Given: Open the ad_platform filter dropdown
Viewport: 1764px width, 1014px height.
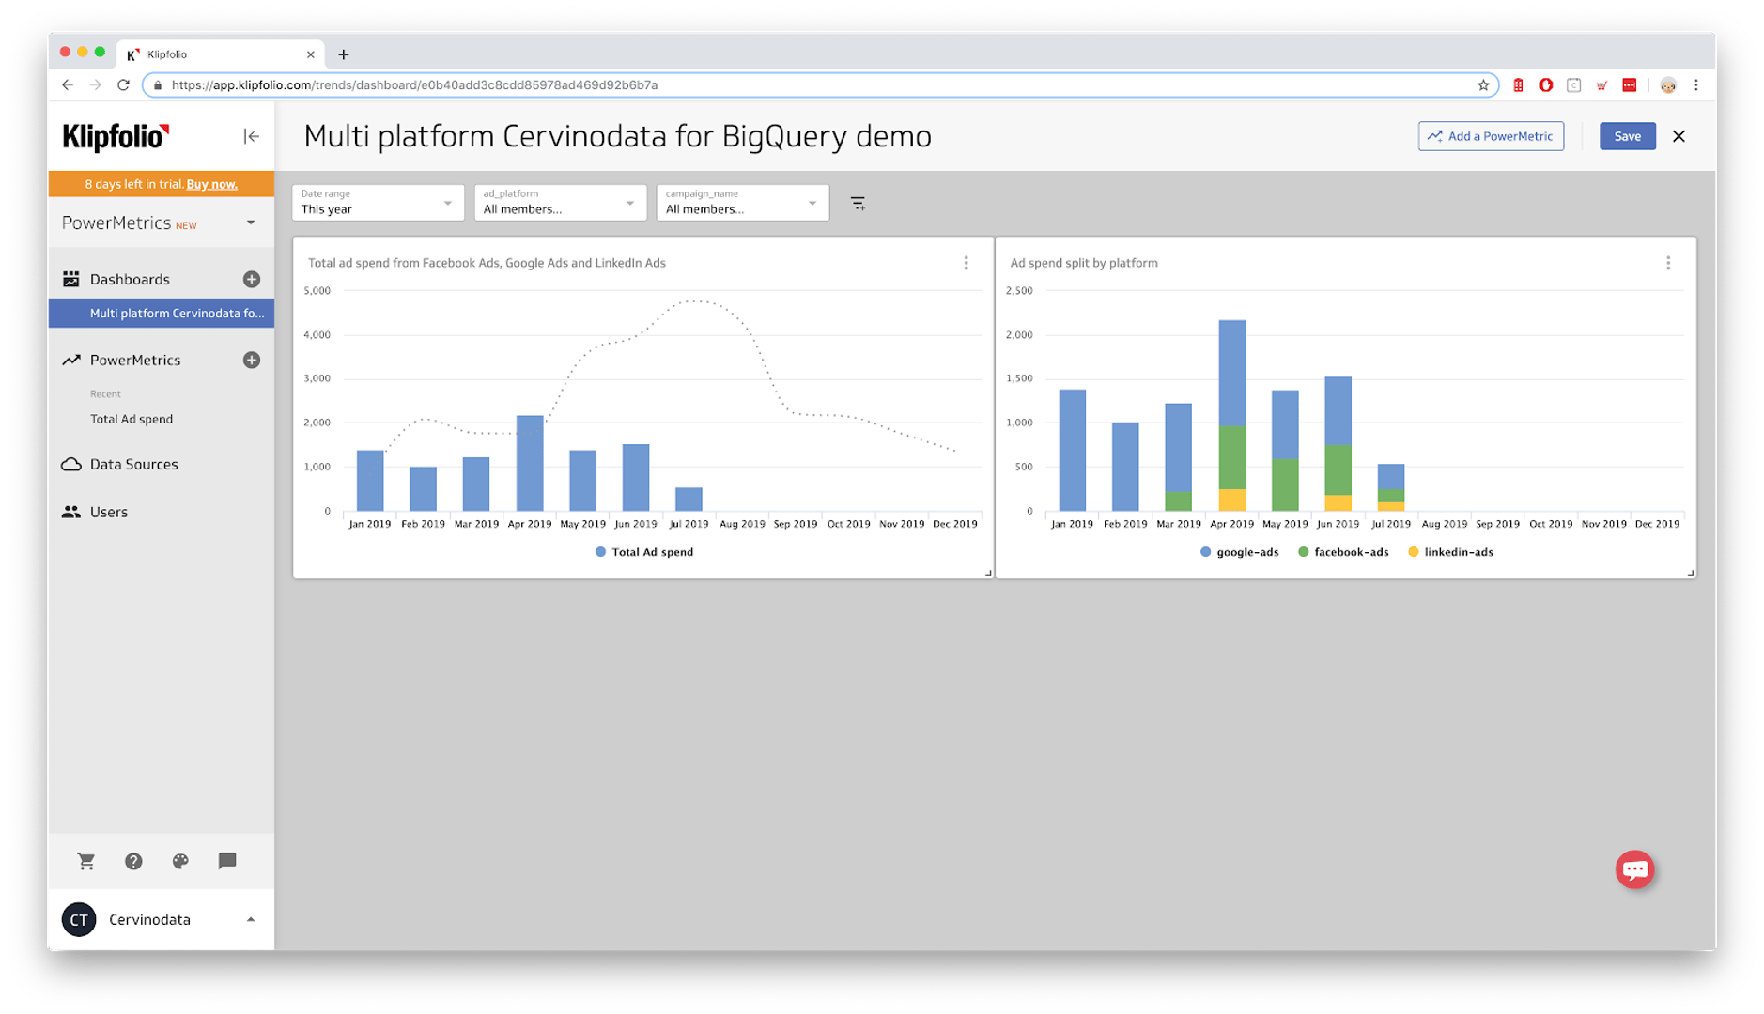Looking at the screenshot, I should 560,203.
